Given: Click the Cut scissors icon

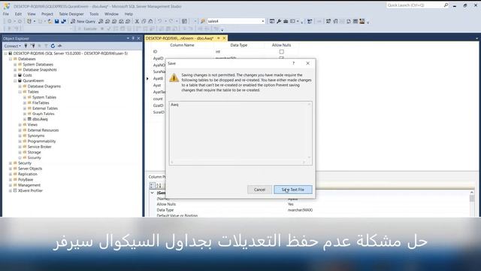Looking at the screenshot, I should (x=137, y=21).
